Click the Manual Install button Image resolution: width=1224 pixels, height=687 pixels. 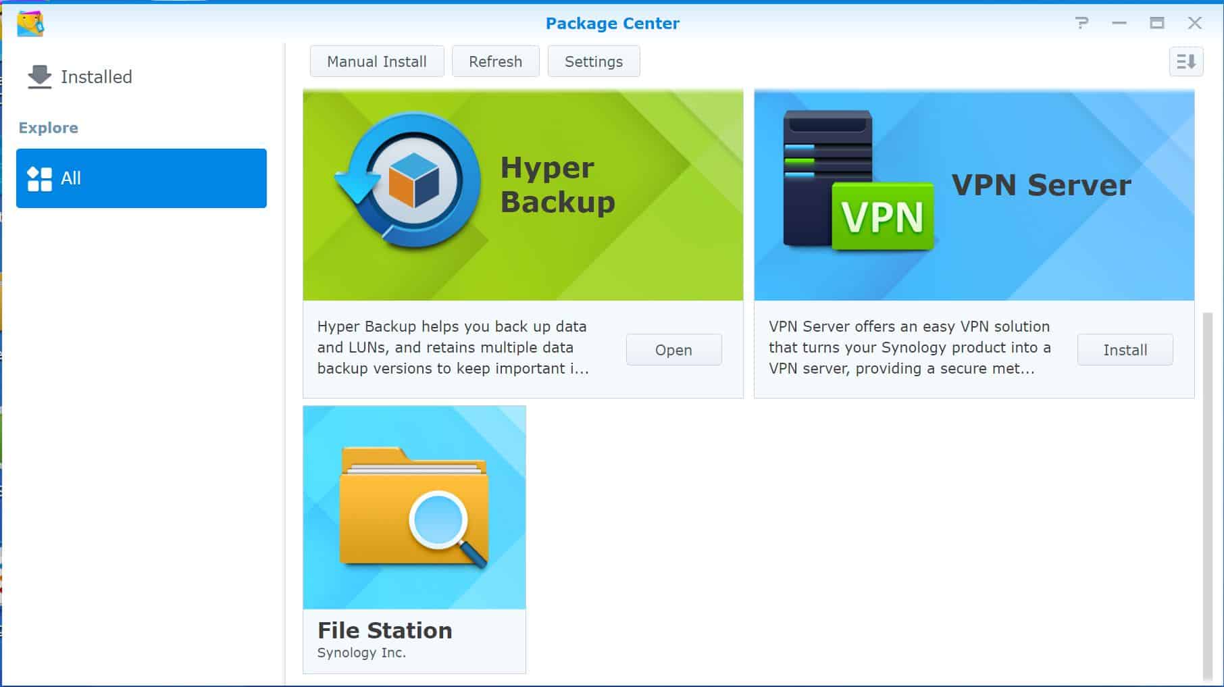[x=377, y=61]
